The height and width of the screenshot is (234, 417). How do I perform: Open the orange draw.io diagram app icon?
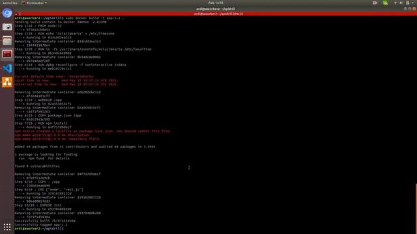(7, 83)
